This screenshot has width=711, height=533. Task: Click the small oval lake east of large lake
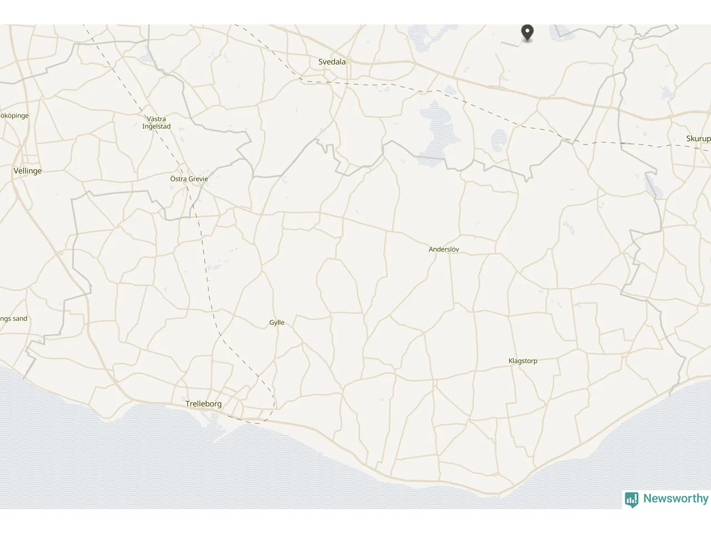coord(499,141)
